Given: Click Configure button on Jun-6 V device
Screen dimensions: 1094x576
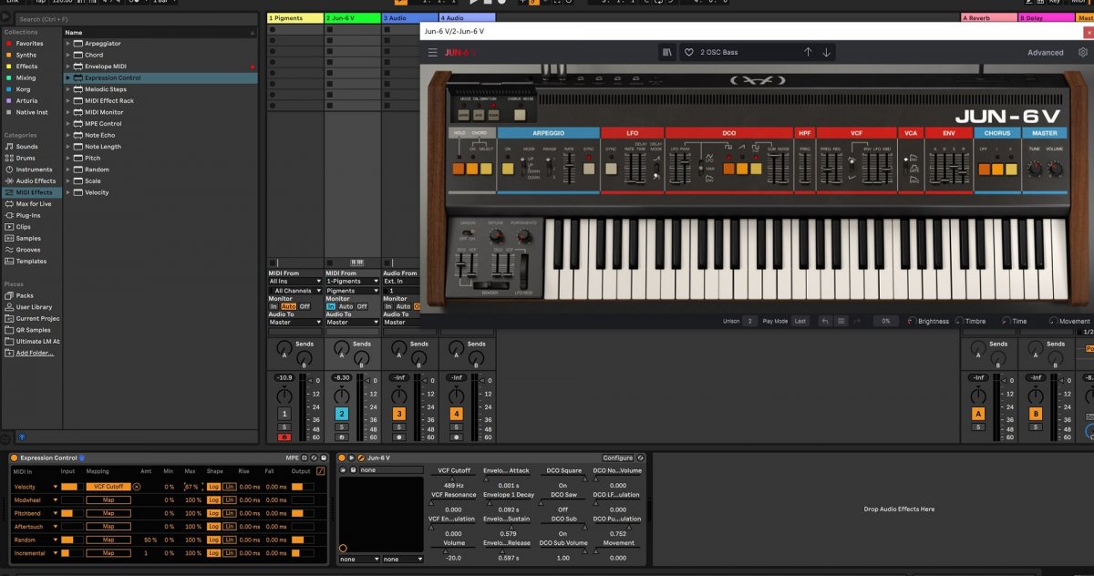Looking at the screenshot, I should (x=617, y=458).
